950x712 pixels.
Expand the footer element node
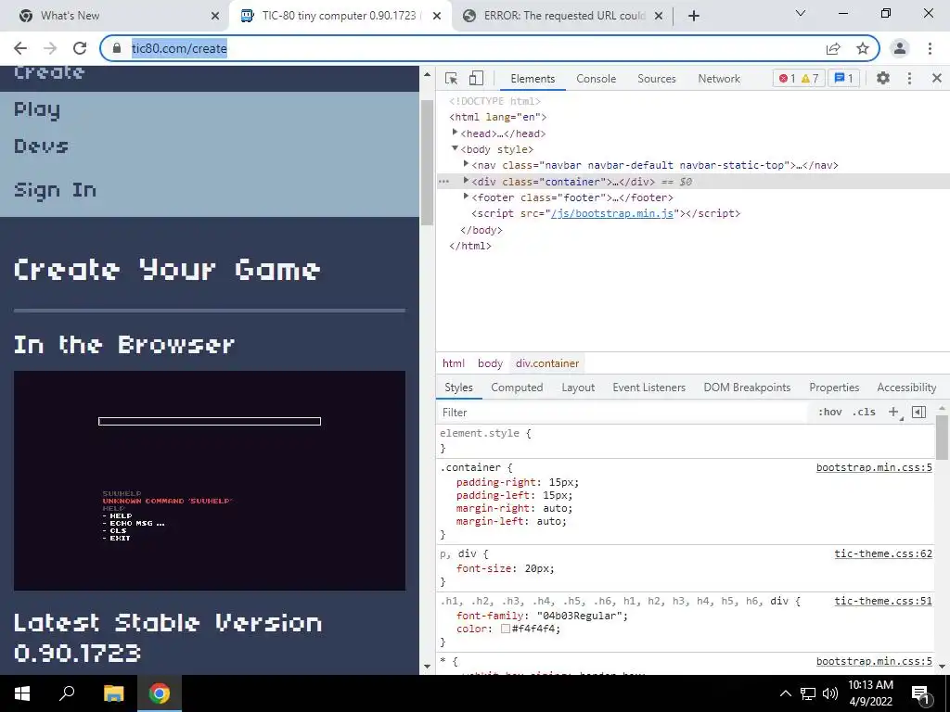[466, 197]
